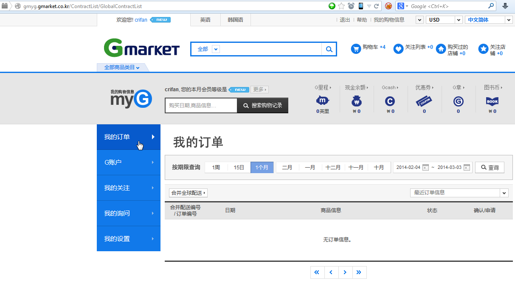Click the green up-arrow icon in address bar
The height and width of the screenshot is (303, 515).
click(332, 6)
